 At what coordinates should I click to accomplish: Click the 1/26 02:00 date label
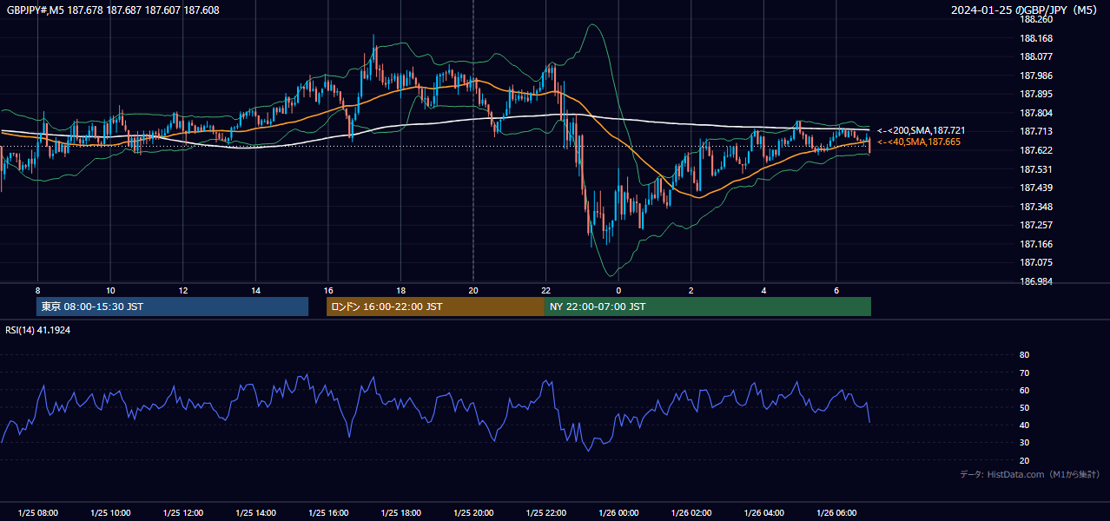690,513
